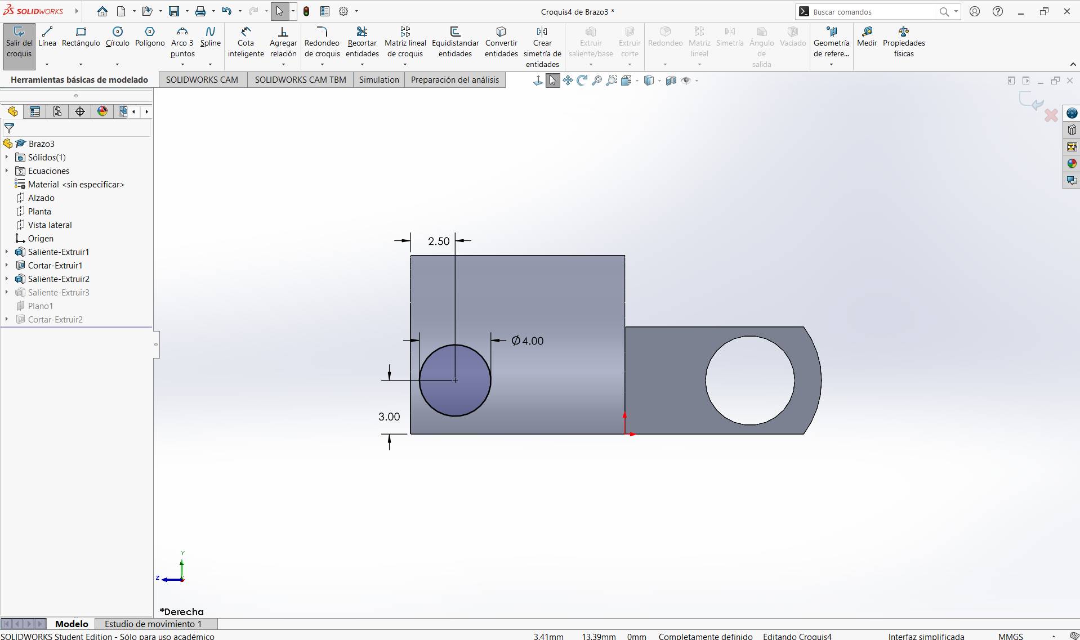1080x640 pixels.
Task: Open the PropertyManager tab icon
Action: pyautogui.click(x=35, y=111)
